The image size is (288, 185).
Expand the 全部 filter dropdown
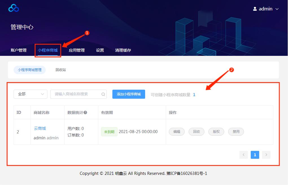[30, 94]
